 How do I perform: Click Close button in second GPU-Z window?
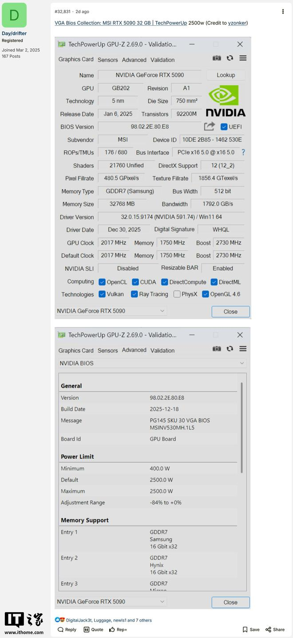230,602
